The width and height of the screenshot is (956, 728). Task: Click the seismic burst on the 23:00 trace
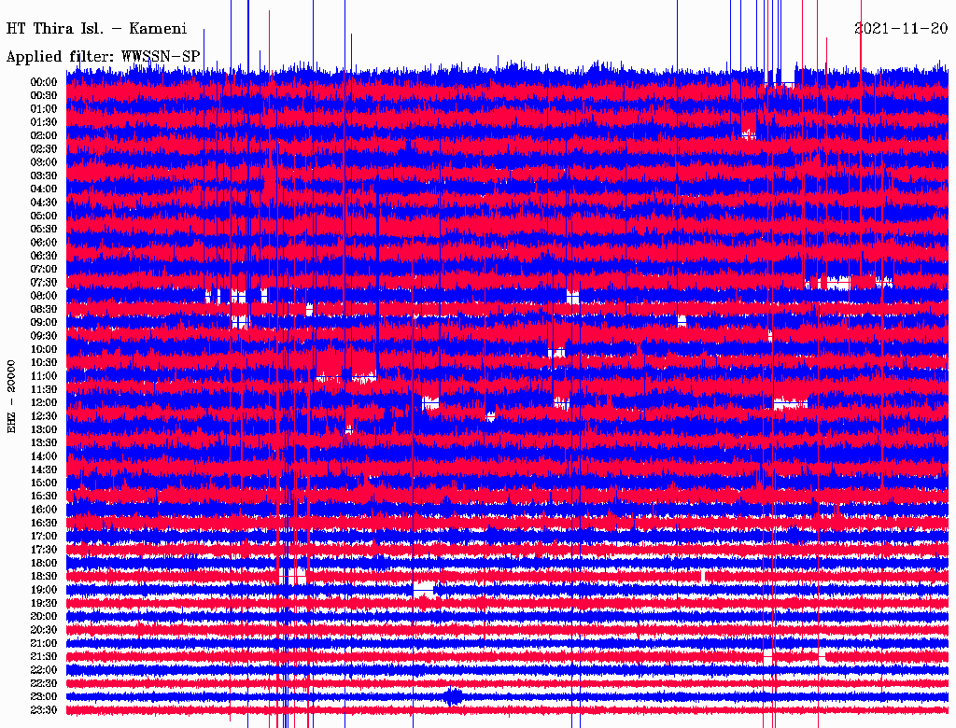453,696
